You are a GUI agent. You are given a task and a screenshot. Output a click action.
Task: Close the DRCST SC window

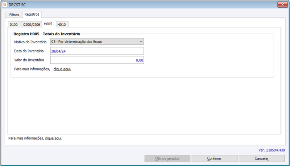pos(282,5)
